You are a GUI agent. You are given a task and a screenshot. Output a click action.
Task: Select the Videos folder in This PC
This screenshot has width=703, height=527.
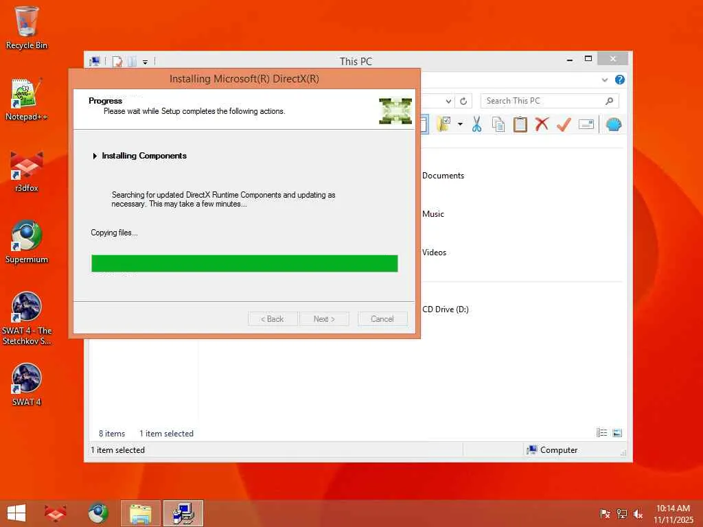pyautogui.click(x=434, y=253)
